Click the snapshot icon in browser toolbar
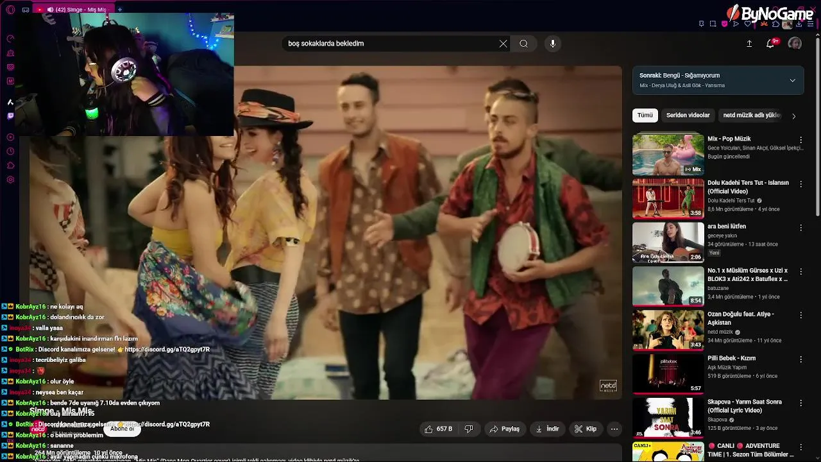The height and width of the screenshot is (462, 821). (713, 24)
